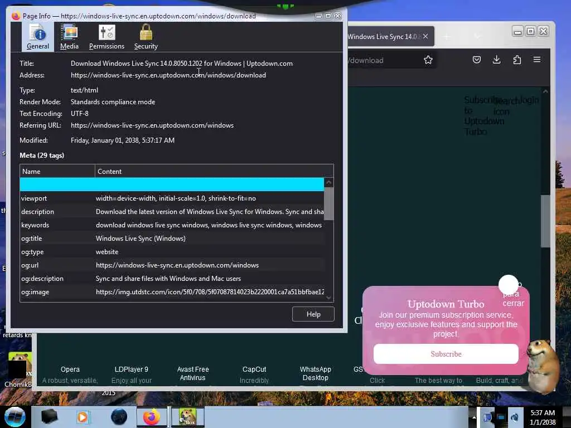
Task: Open the black box taskbar icon
Action: coord(49,417)
